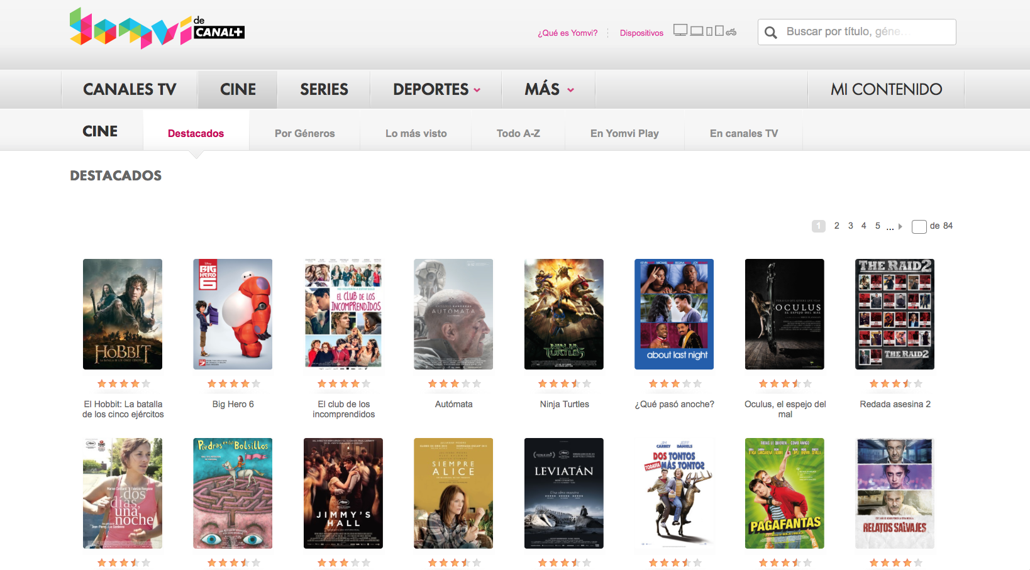Click El Hobbit: La batalla title text
Viewport: 1030px width, 570px height.
click(123, 409)
